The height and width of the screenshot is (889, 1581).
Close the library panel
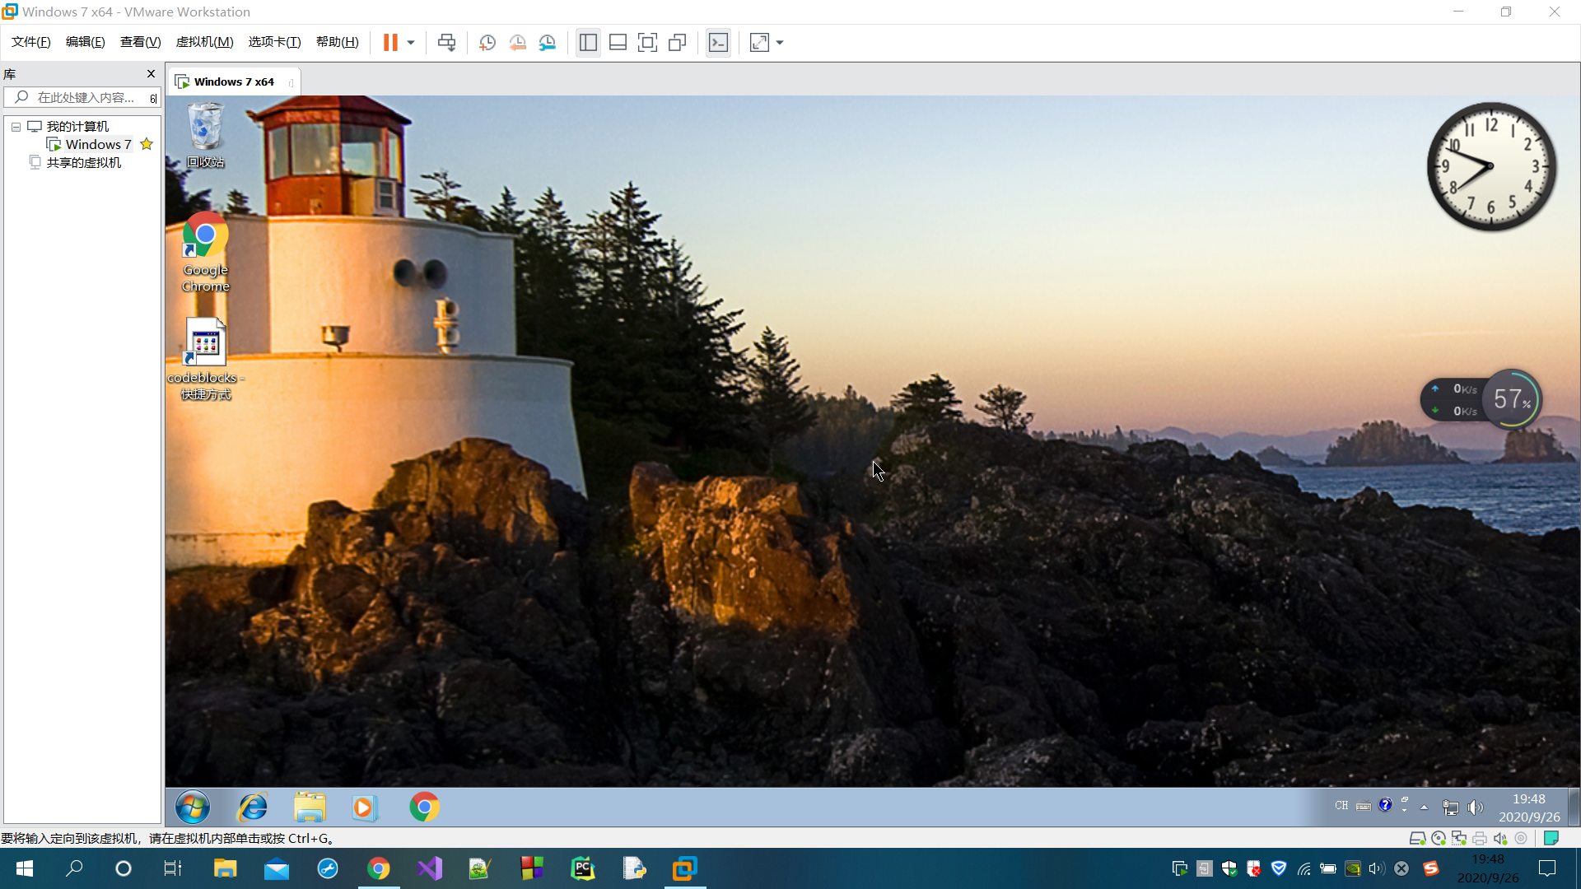(x=151, y=74)
